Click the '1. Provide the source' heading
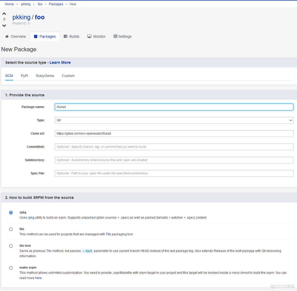Image resolution: width=297 pixels, height=291 pixels. pos(25,95)
